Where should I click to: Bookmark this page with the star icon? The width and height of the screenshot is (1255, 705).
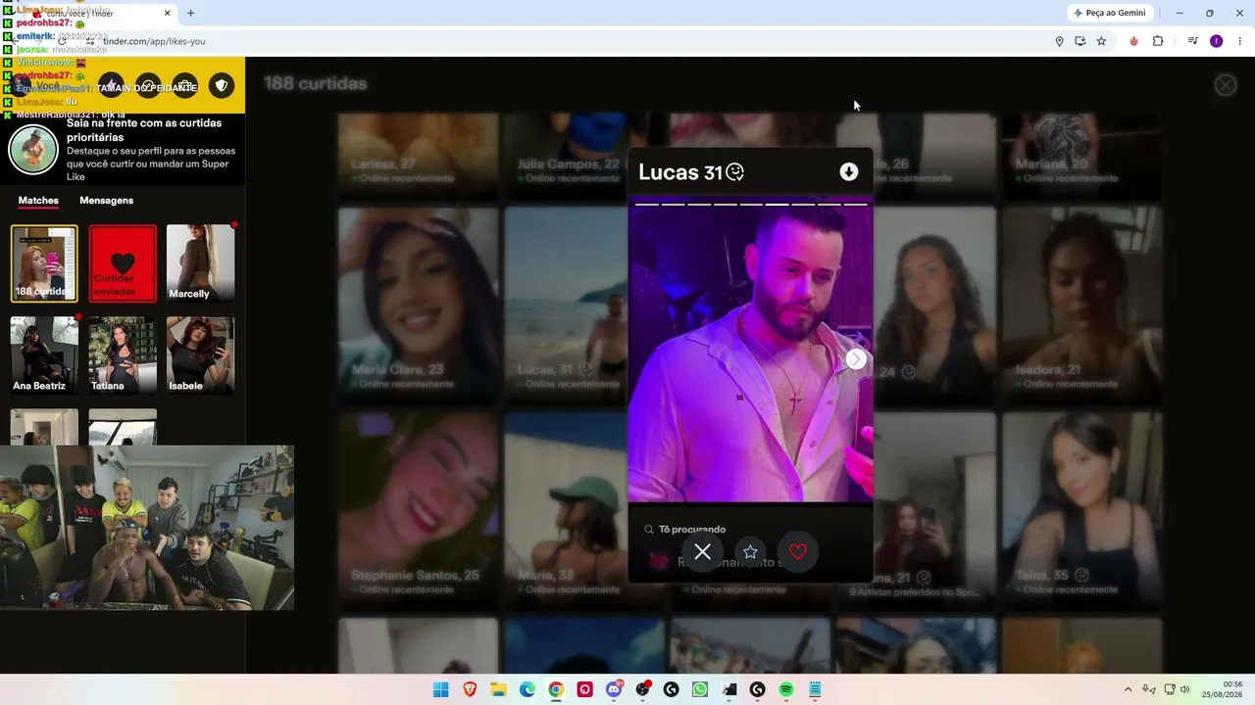coord(1101,41)
